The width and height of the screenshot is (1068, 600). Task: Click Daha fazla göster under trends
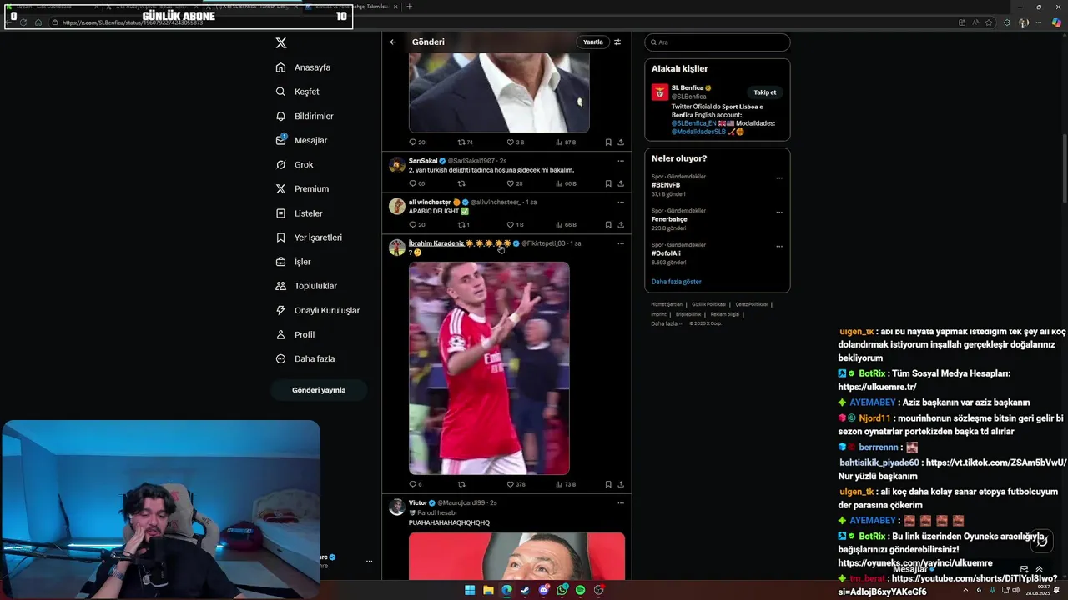677,282
